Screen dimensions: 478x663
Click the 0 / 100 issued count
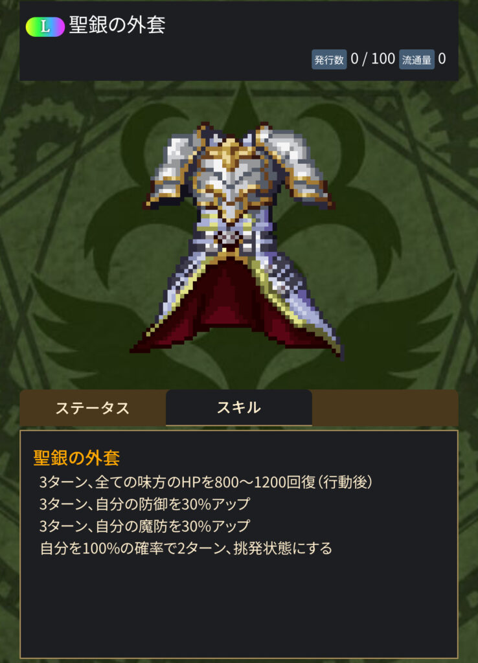pyautogui.click(x=372, y=59)
